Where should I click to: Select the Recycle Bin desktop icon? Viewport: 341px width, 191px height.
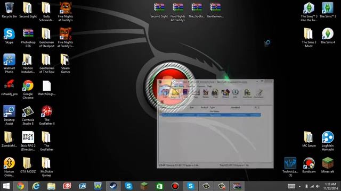coord(9,10)
